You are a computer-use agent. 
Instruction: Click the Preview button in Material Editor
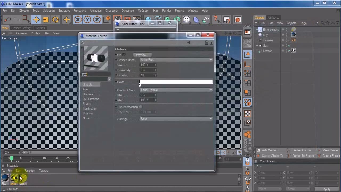[x=142, y=55]
